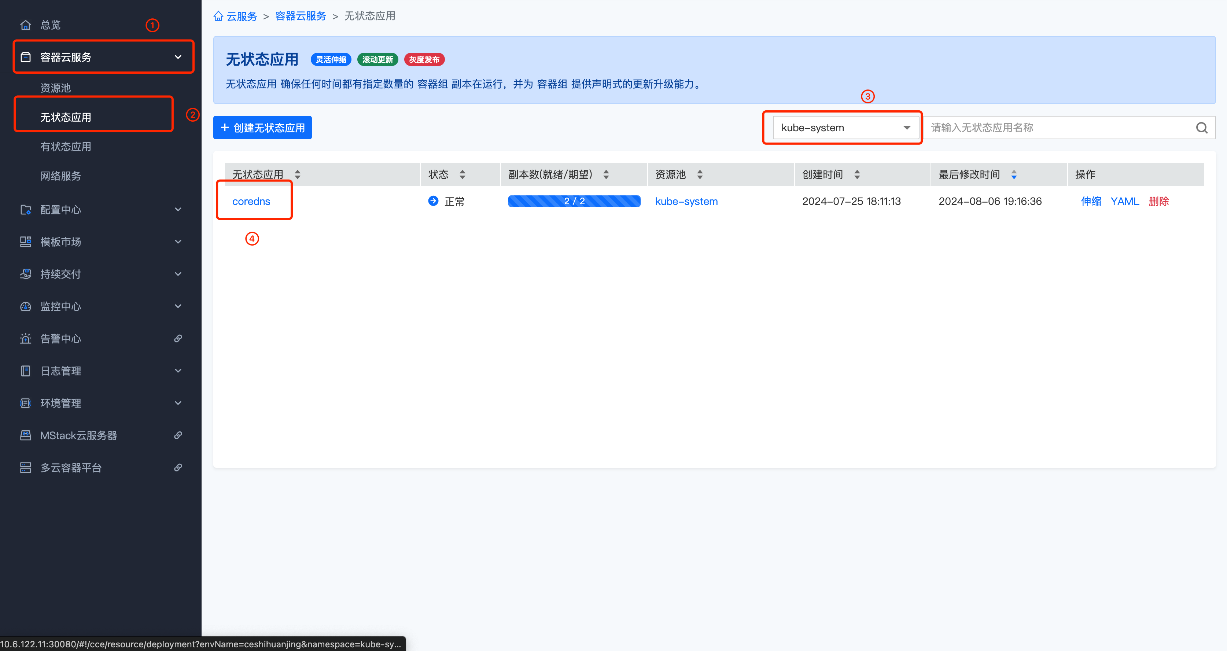Sort by 副本数 column arrows
Image resolution: width=1227 pixels, height=651 pixels.
point(607,174)
